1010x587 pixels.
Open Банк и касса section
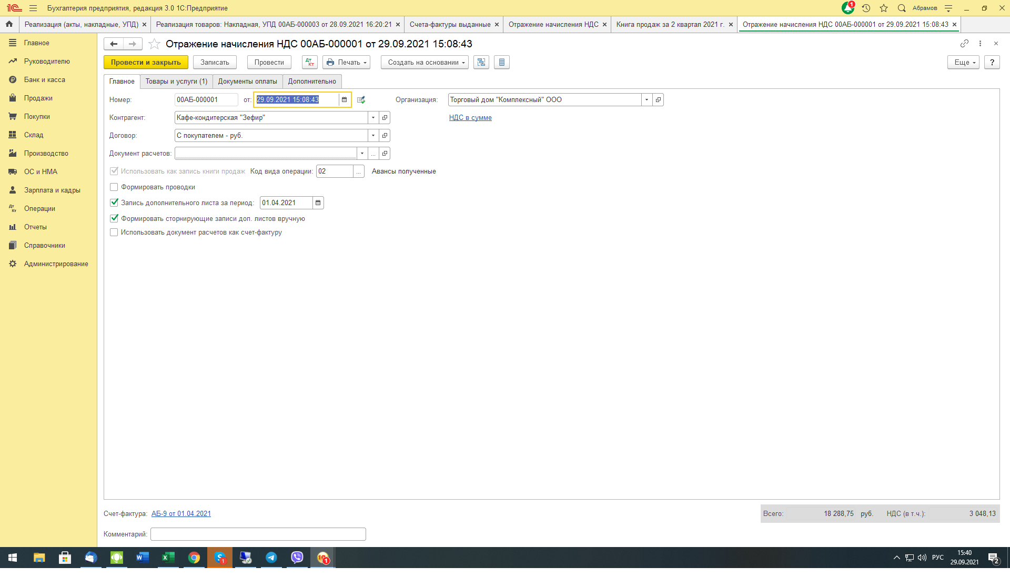[x=44, y=79]
